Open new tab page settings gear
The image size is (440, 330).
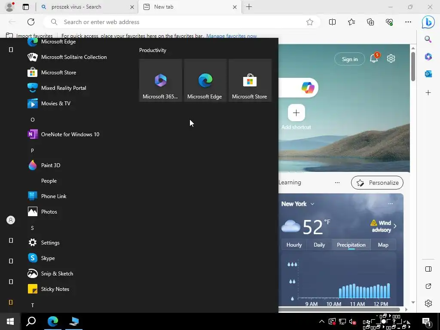point(391,58)
